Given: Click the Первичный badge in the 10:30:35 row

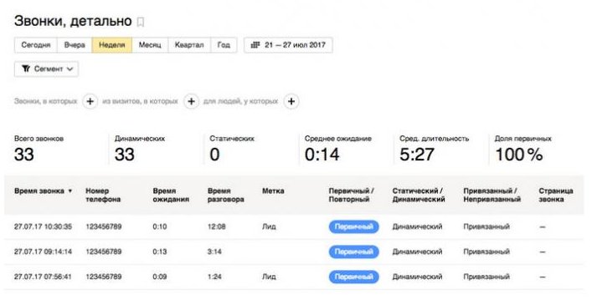Looking at the screenshot, I should (353, 226).
